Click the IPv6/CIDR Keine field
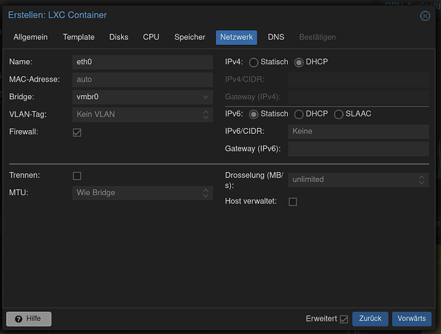Viewport: 441px width, 334px height. [359, 131]
